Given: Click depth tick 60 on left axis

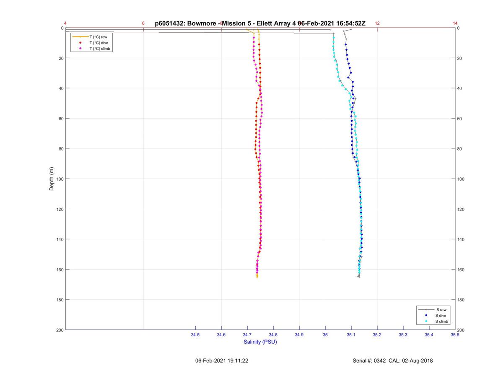Looking at the screenshot, I should (61, 119).
